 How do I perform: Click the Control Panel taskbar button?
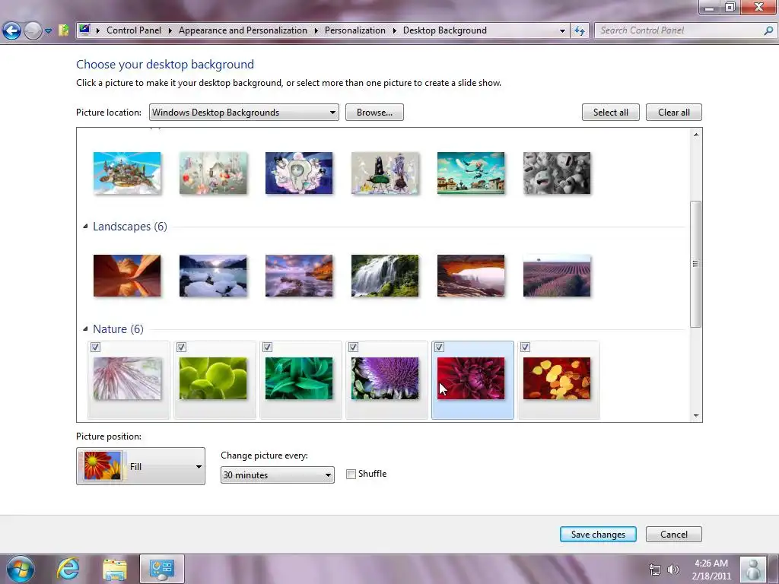(x=162, y=569)
